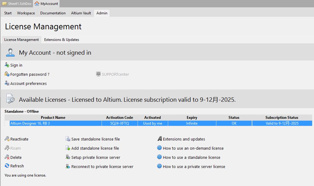Viewport: 314px width, 186px height.
Task: Click the Product Name column header
Action: pyautogui.click(x=53, y=118)
